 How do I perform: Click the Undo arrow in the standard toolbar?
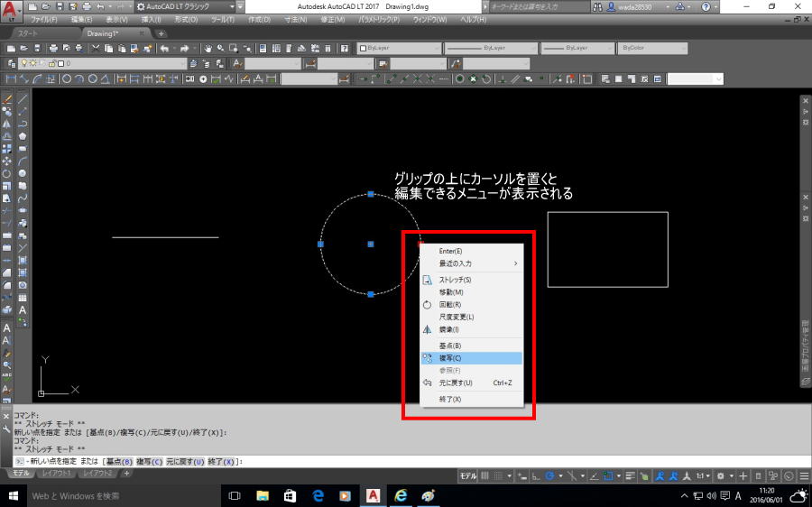[x=164, y=49]
